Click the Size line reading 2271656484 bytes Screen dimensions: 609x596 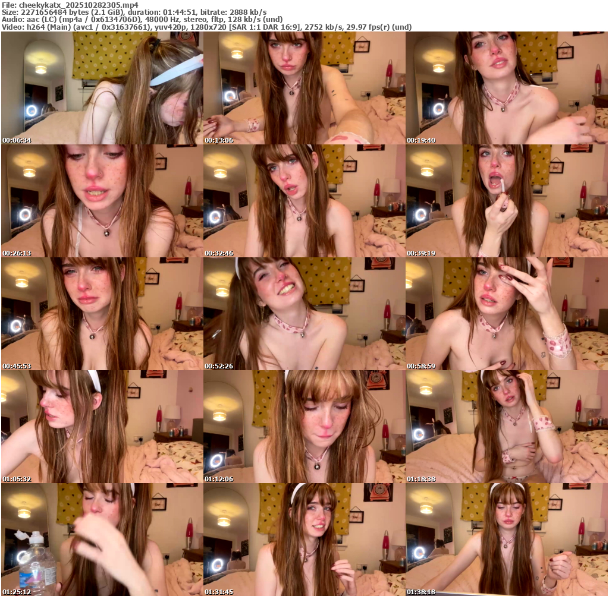[134, 12]
